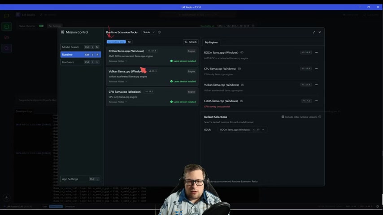Select the My Engines tab
Image resolution: width=383 pixels, height=215 pixels.
[x=211, y=42]
